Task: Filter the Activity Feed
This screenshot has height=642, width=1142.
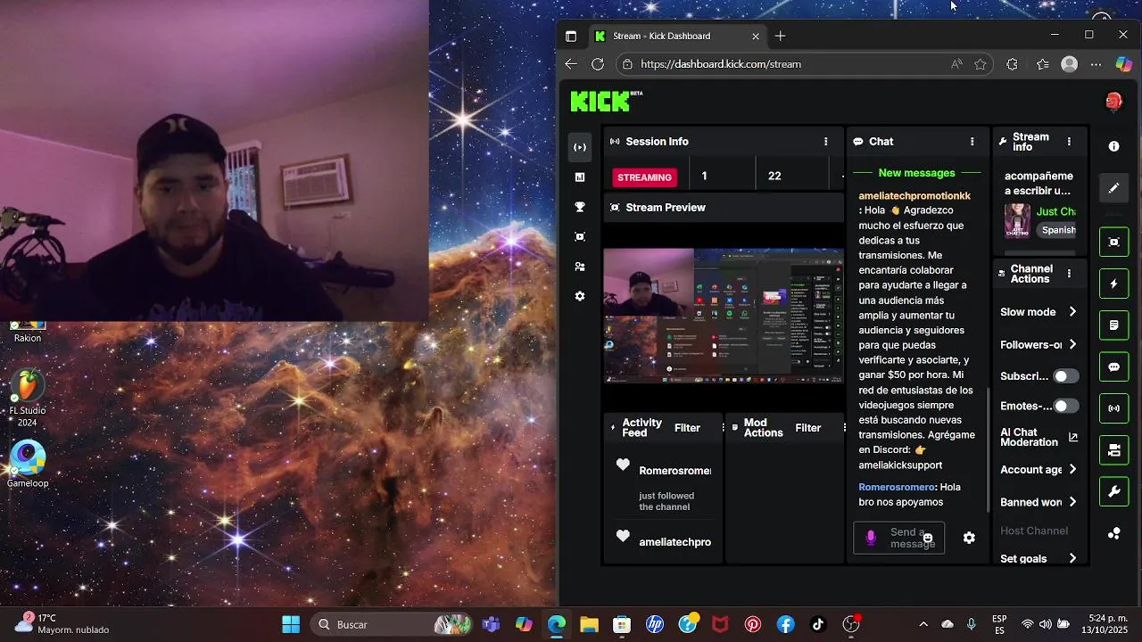Action: point(687,428)
